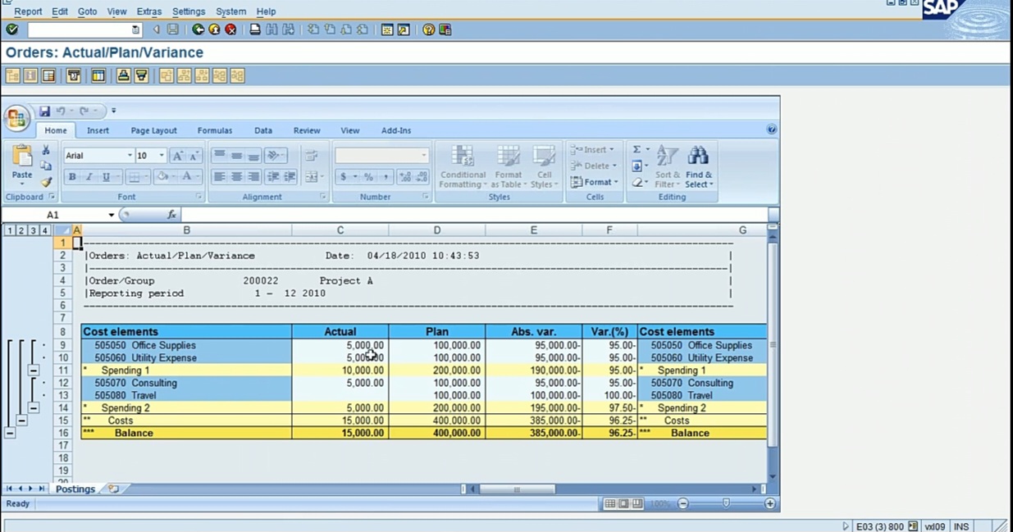Screen dimensions: 1013x532
Task: Click the first report tree icon under title
Action: [12, 75]
